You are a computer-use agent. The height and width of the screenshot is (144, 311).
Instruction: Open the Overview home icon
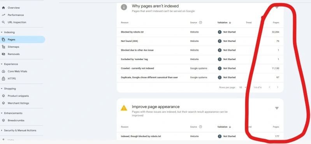(3, 8)
